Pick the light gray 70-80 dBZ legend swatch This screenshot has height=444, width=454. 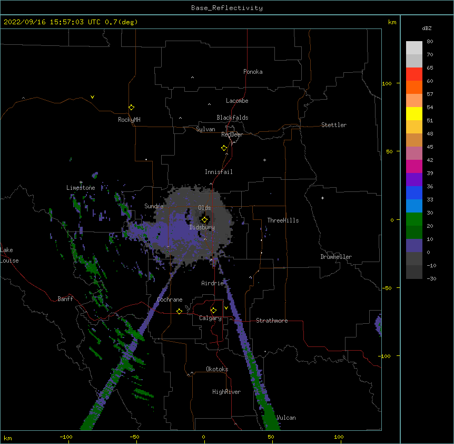pyautogui.click(x=414, y=47)
